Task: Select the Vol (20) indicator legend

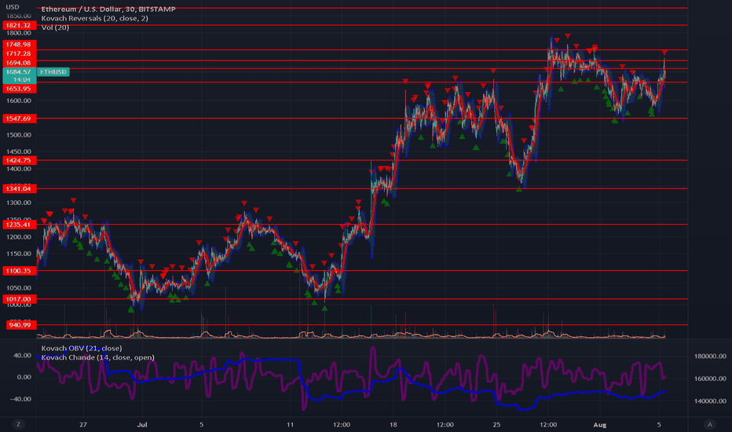Action: tap(55, 27)
